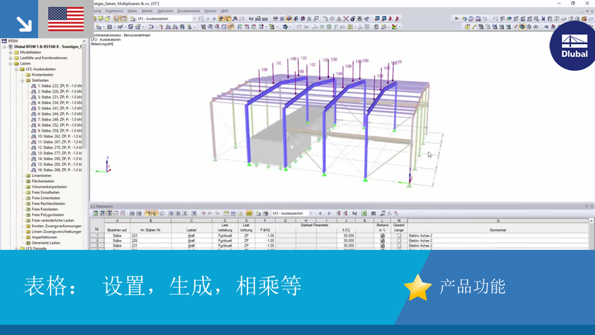Click the previous load case arrow in table toolbar

pos(320,213)
